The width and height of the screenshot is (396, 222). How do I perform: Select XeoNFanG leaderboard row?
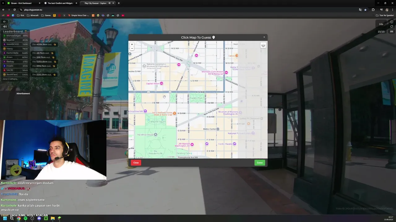point(15,75)
